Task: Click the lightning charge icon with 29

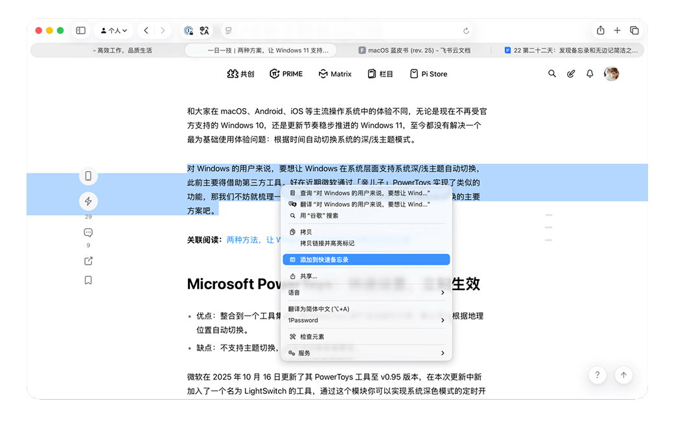Action: pyautogui.click(x=88, y=201)
